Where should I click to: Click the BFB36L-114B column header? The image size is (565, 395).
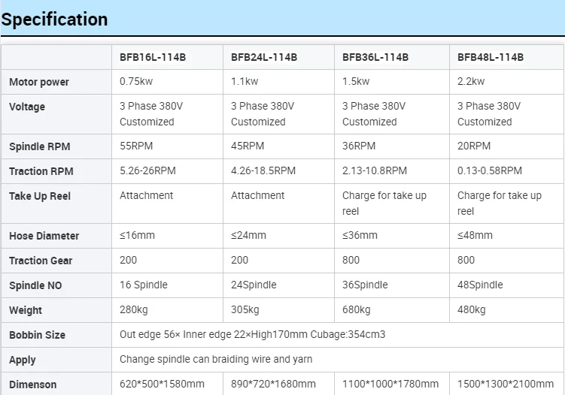[x=375, y=57]
